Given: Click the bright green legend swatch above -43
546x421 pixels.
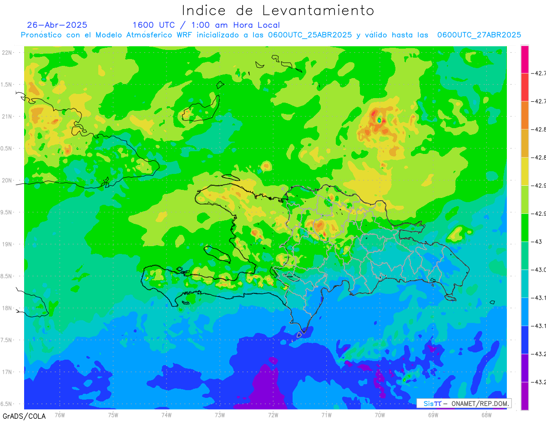Looking at the screenshot, I should click(525, 228).
